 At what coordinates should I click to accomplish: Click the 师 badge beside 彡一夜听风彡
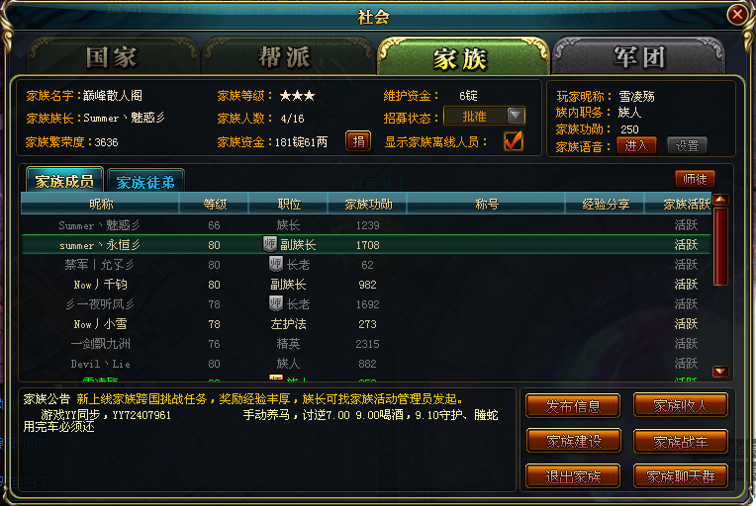click(x=276, y=303)
